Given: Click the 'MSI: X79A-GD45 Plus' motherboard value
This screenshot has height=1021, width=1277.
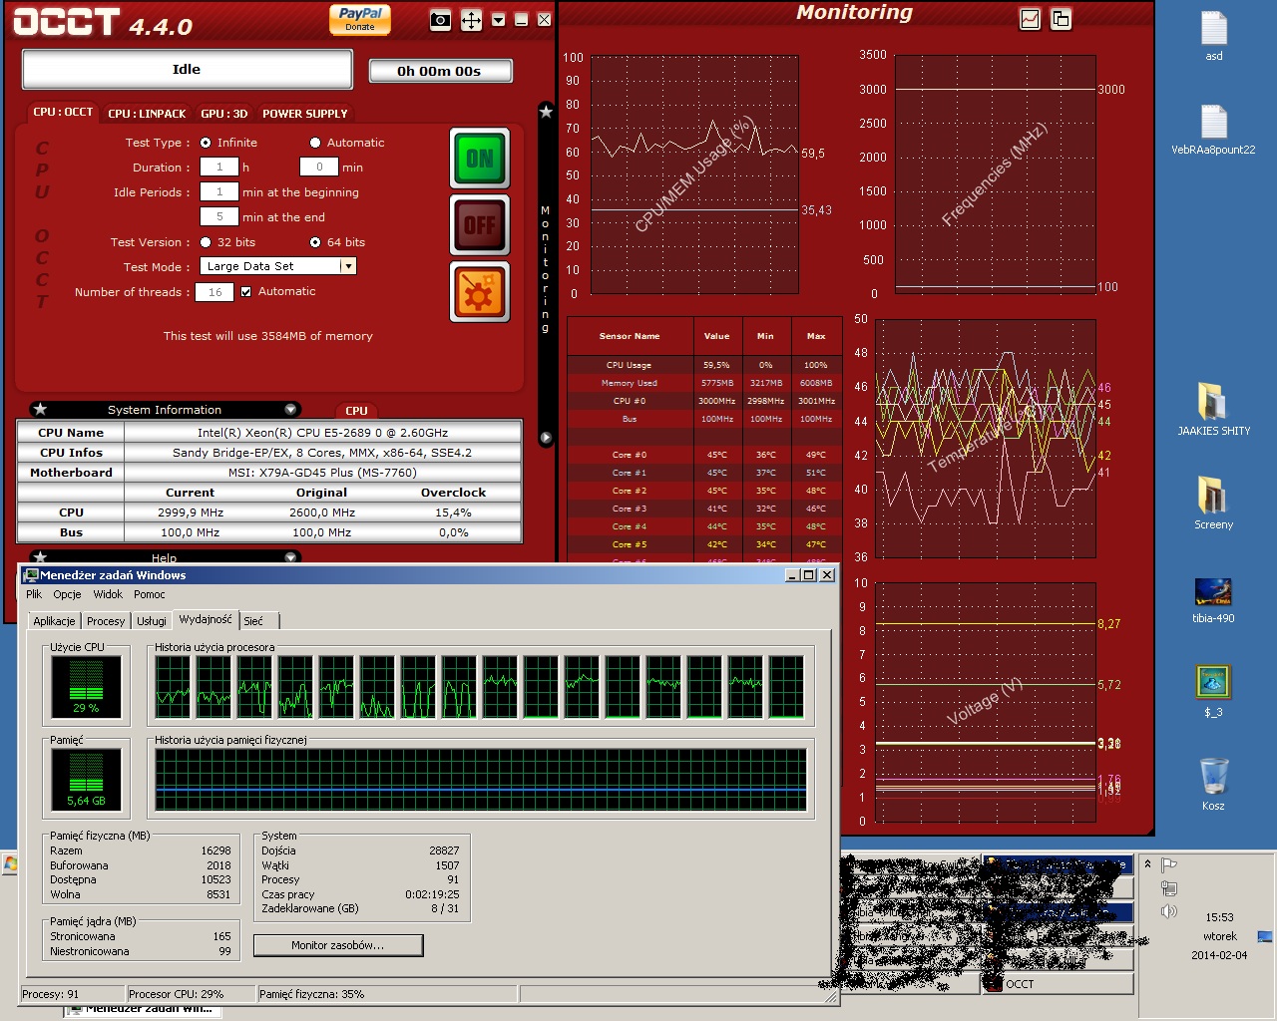Looking at the screenshot, I should click(x=322, y=473).
